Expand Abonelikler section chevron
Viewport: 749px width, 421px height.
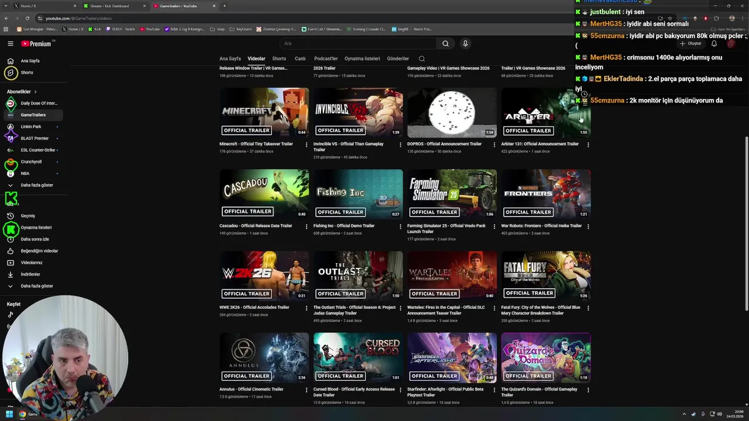(35, 92)
